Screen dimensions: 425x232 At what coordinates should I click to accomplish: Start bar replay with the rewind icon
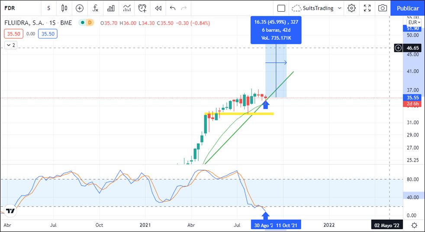click(158, 8)
